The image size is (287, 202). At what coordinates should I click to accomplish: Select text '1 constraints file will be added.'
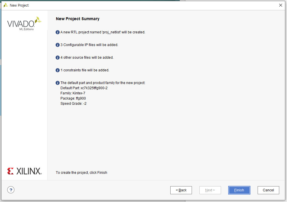(85, 70)
